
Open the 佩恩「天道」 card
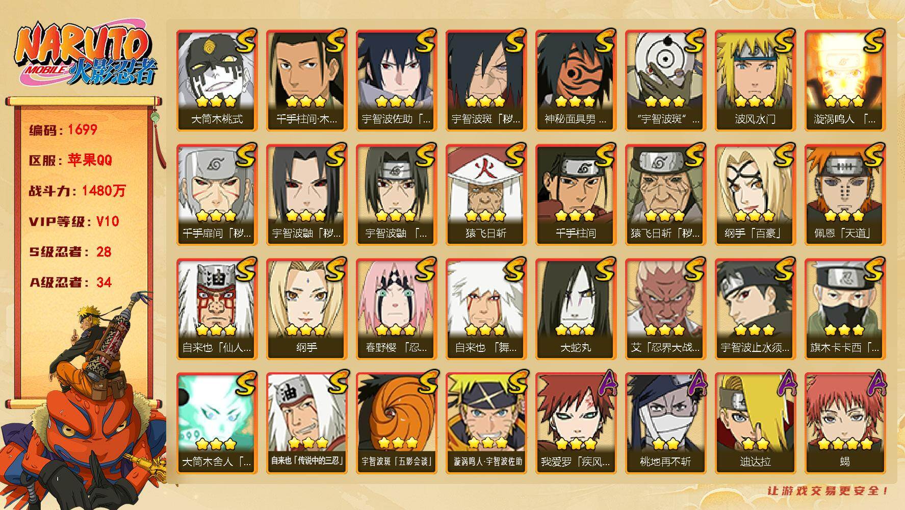pyautogui.click(x=845, y=195)
